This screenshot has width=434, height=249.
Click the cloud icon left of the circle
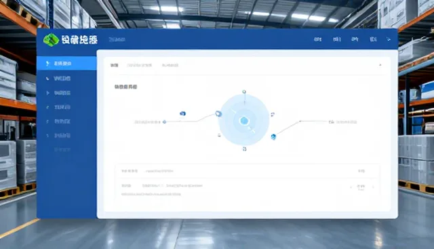click(182, 114)
